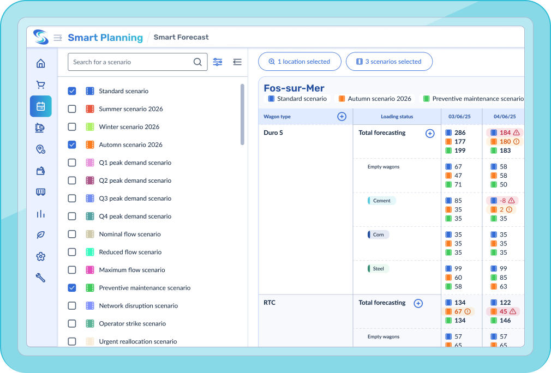
Task: Click the Steel loading status tag
Action: pos(378,269)
